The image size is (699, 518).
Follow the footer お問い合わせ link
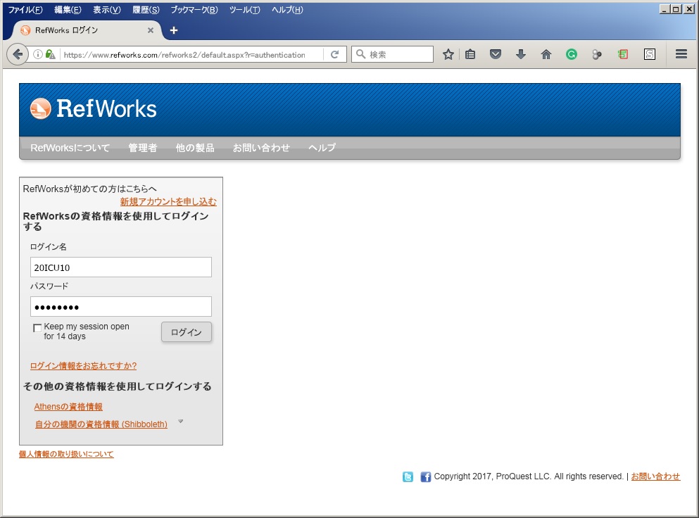(656, 476)
